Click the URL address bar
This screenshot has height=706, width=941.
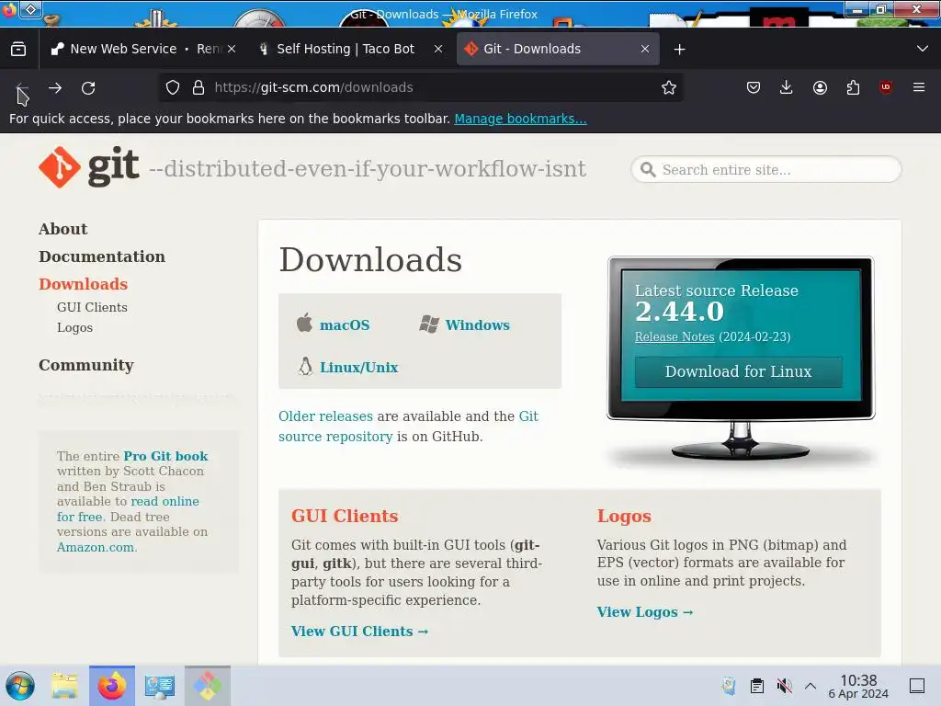click(x=420, y=87)
